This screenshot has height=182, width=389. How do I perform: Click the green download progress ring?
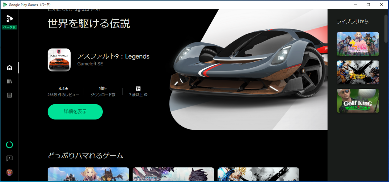coord(9,144)
